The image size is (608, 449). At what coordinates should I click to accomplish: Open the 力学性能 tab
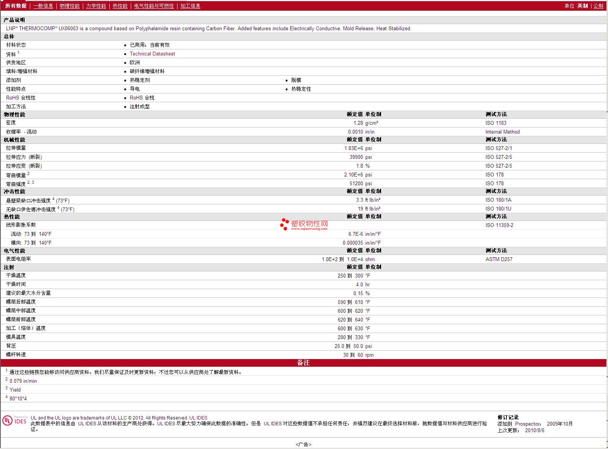coord(96,6)
